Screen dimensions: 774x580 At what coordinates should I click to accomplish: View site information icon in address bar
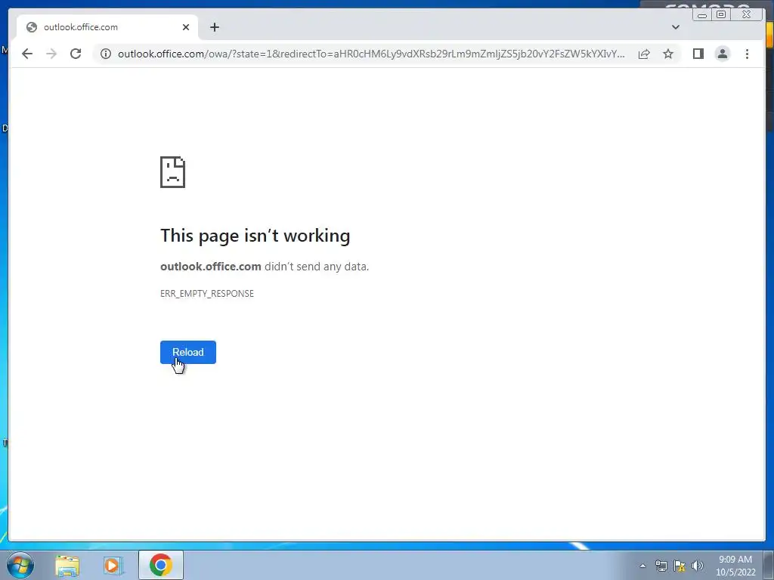[x=106, y=54]
